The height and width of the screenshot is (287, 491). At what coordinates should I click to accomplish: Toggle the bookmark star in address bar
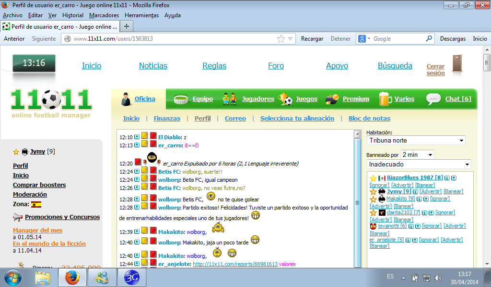281,39
